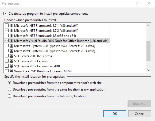Click the help question mark in the title bar
This screenshot has height=121, width=155.
[137, 3]
